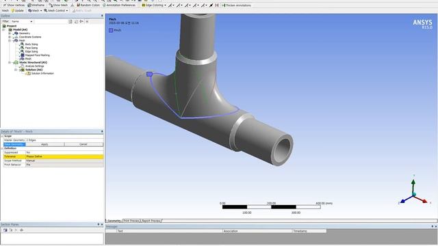This screenshot has width=438, height=246.
Task: Click Apply for Slave Geometry
Action: click(x=44, y=144)
